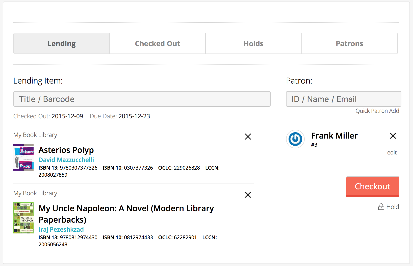Remove Asterios Polyp from lending list
Image resolution: width=413 pixels, height=266 pixels.
click(248, 137)
